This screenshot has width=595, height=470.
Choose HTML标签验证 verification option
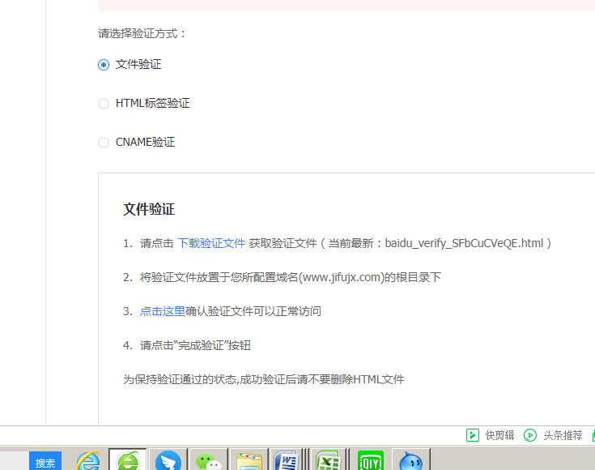coord(104,104)
